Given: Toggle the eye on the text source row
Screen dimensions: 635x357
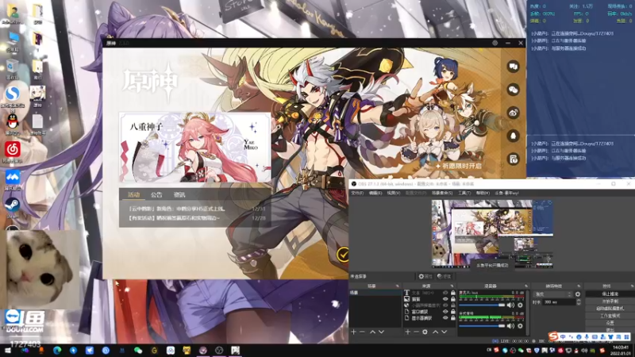Looking at the screenshot, I should (x=445, y=293).
